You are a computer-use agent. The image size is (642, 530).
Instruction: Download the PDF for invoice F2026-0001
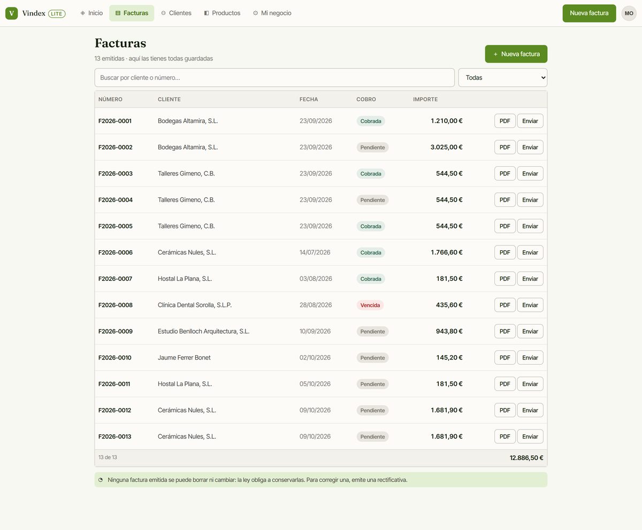coord(505,121)
